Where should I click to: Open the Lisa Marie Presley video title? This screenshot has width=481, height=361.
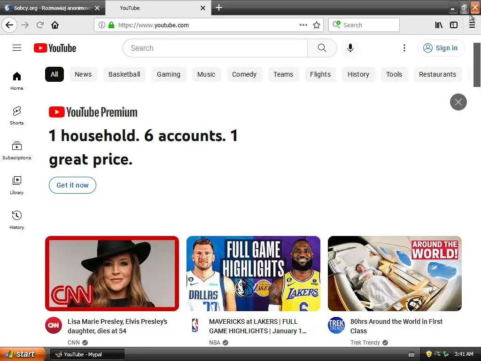[117, 326]
